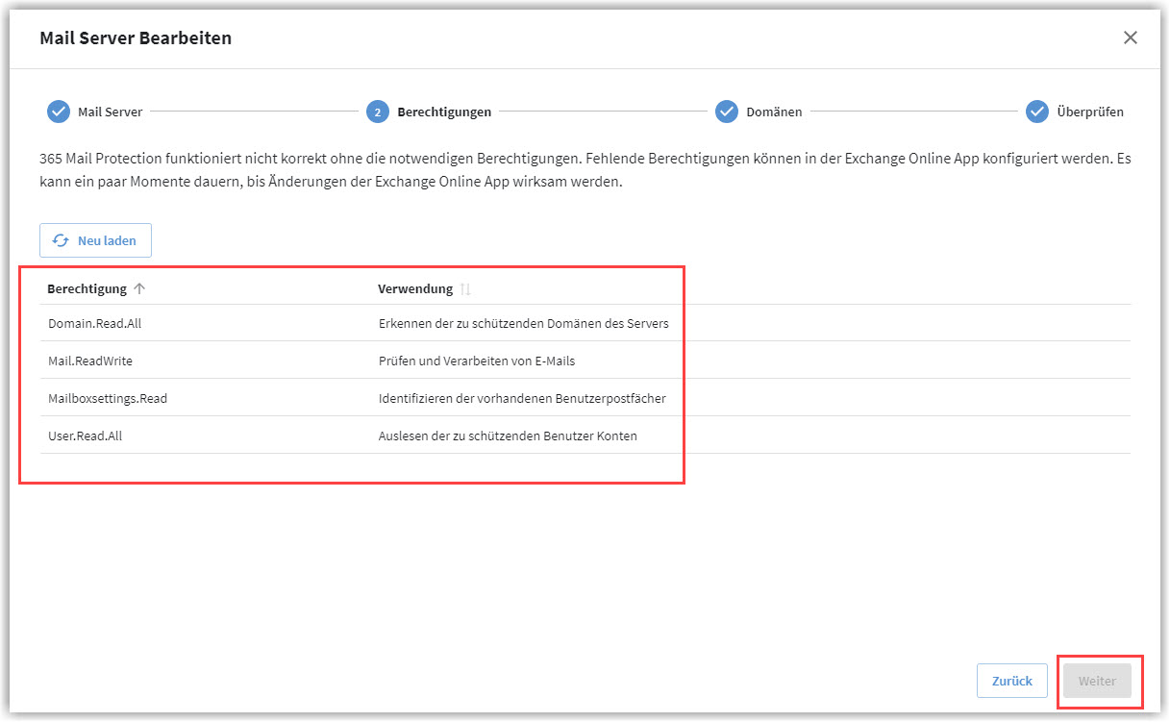This screenshot has width=1170, height=722.
Task: Click the Überprüfen step checkmark icon
Action: (1036, 112)
